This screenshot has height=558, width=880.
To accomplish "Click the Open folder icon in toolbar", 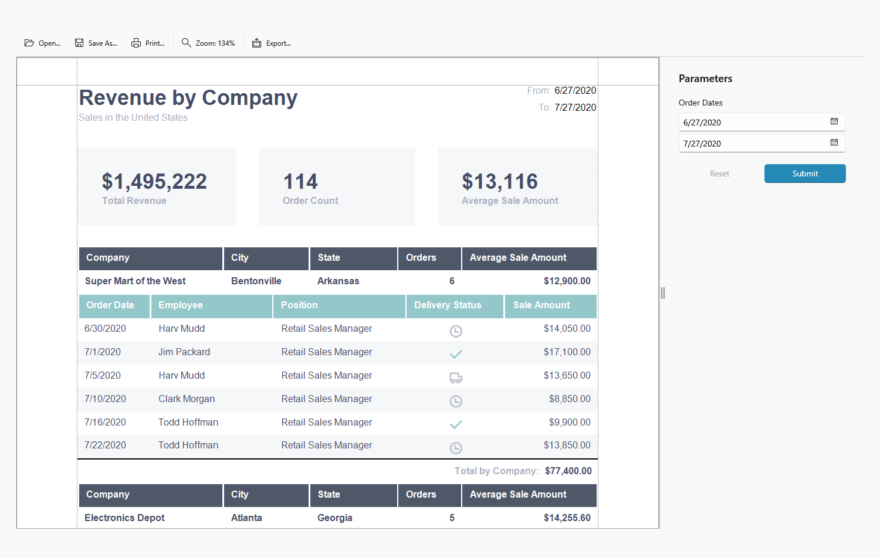I will pyautogui.click(x=29, y=43).
